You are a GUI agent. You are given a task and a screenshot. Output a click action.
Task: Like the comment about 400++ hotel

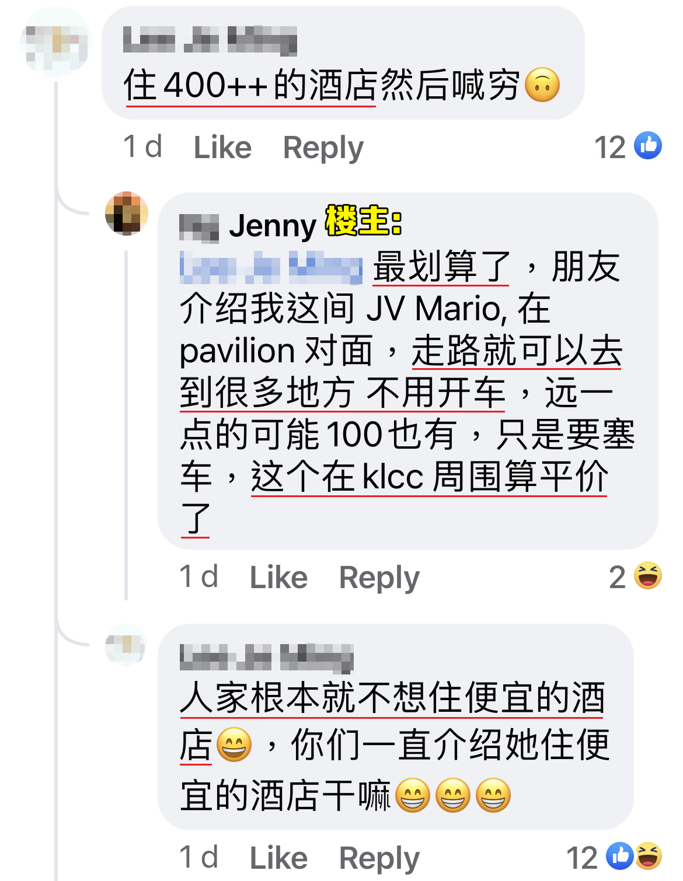coord(222,148)
